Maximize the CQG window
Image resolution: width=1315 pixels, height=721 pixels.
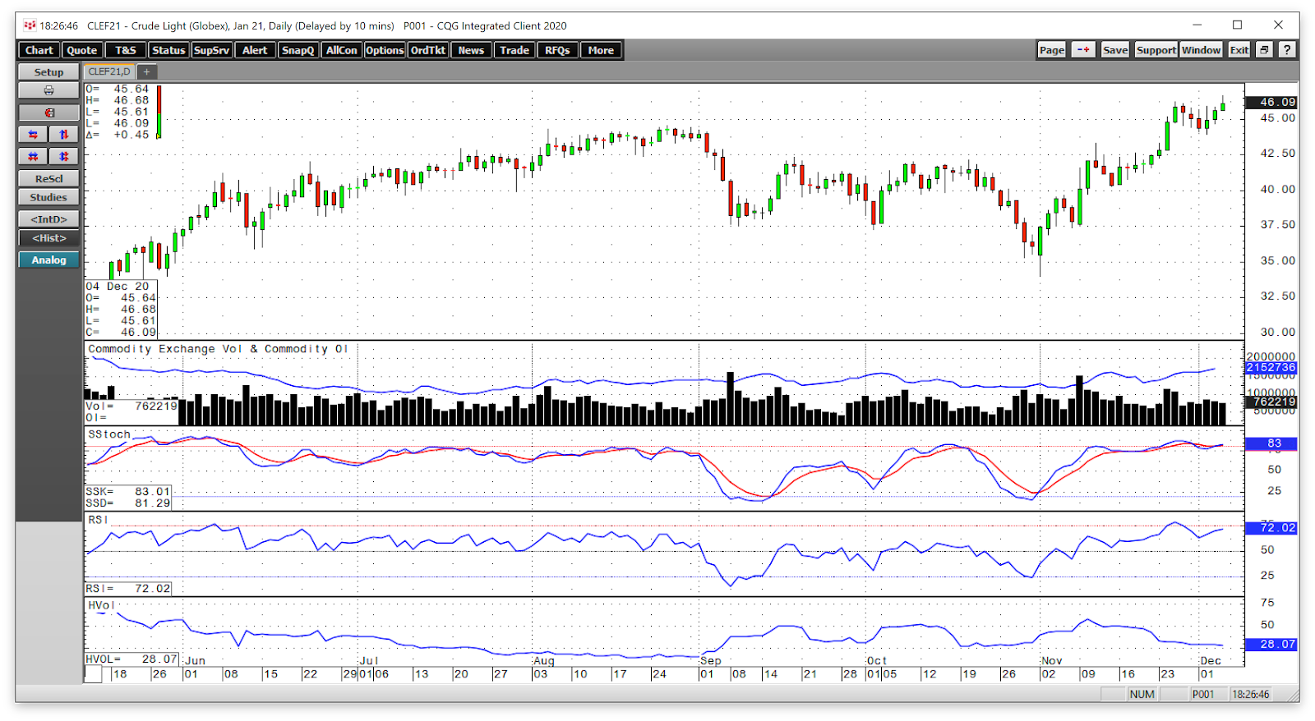pyautogui.click(x=1237, y=25)
